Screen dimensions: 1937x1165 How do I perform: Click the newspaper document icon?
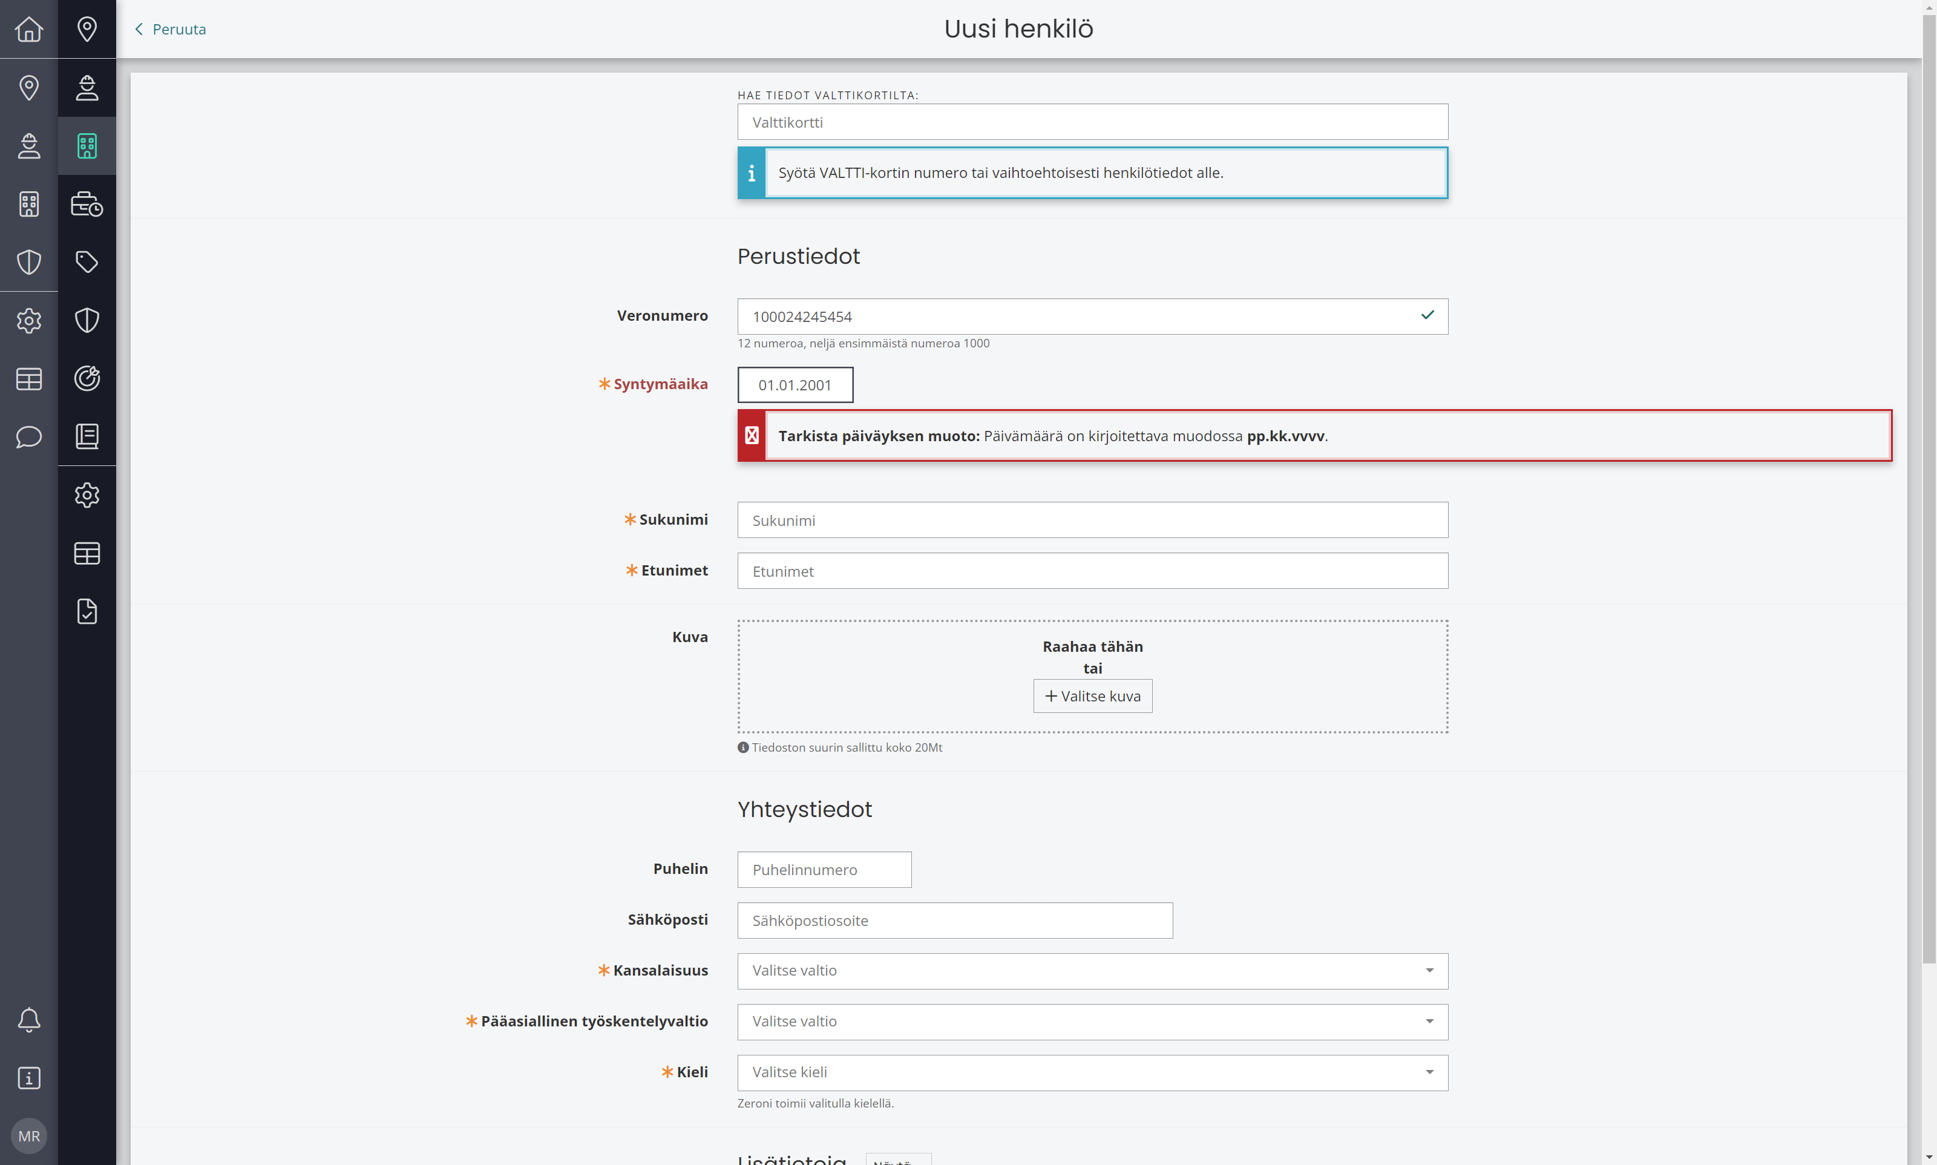tap(87, 436)
